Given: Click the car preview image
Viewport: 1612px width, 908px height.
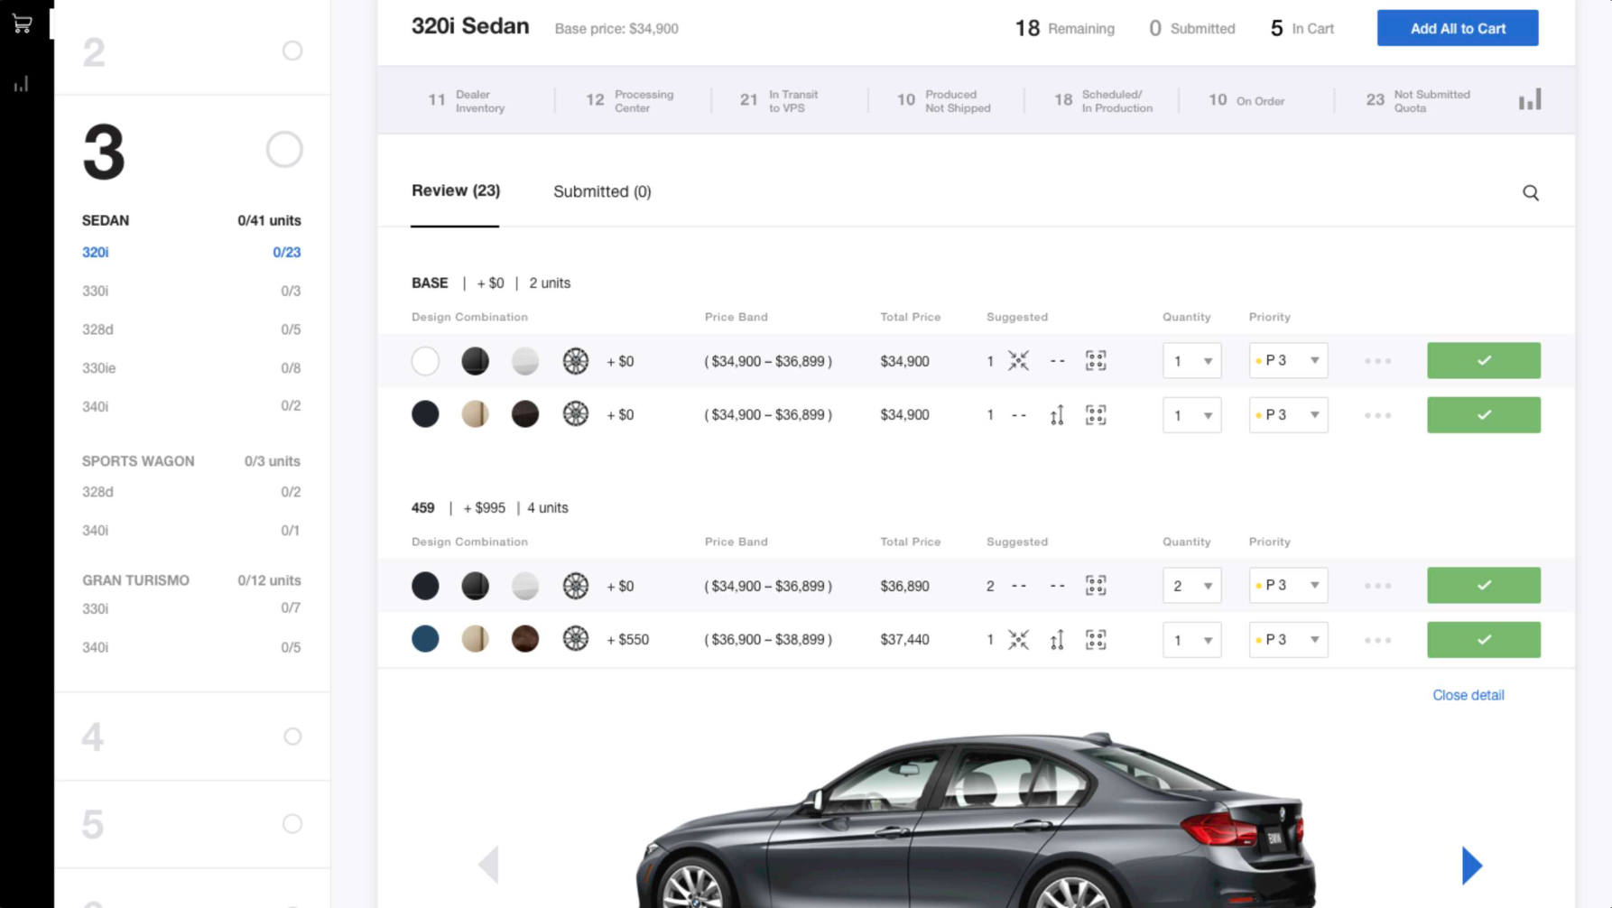Looking at the screenshot, I should click(x=977, y=821).
